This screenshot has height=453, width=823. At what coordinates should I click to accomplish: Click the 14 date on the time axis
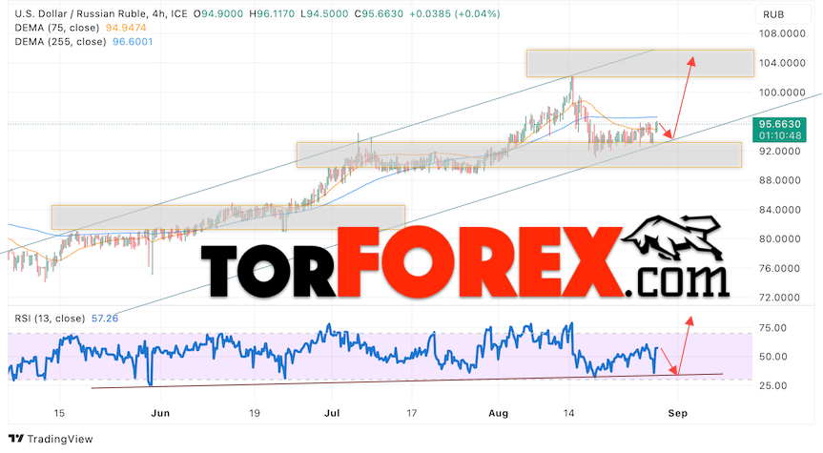point(568,413)
